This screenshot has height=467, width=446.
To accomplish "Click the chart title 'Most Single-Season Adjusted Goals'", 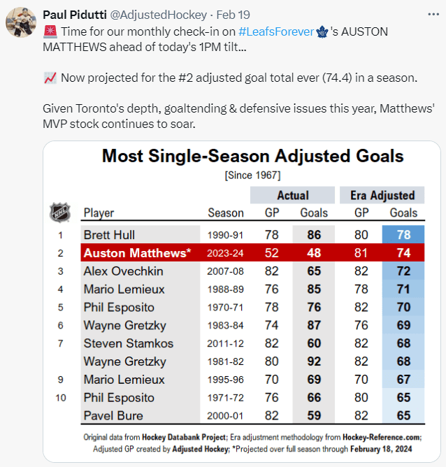I will pyautogui.click(x=252, y=155).
